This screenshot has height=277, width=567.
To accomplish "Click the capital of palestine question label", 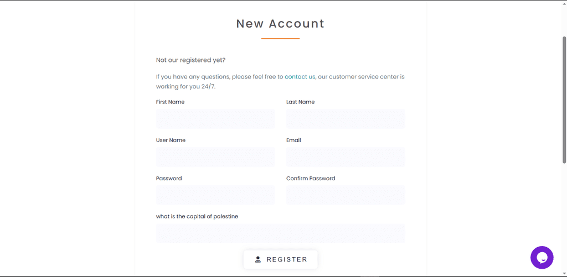I will click(197, 216).
